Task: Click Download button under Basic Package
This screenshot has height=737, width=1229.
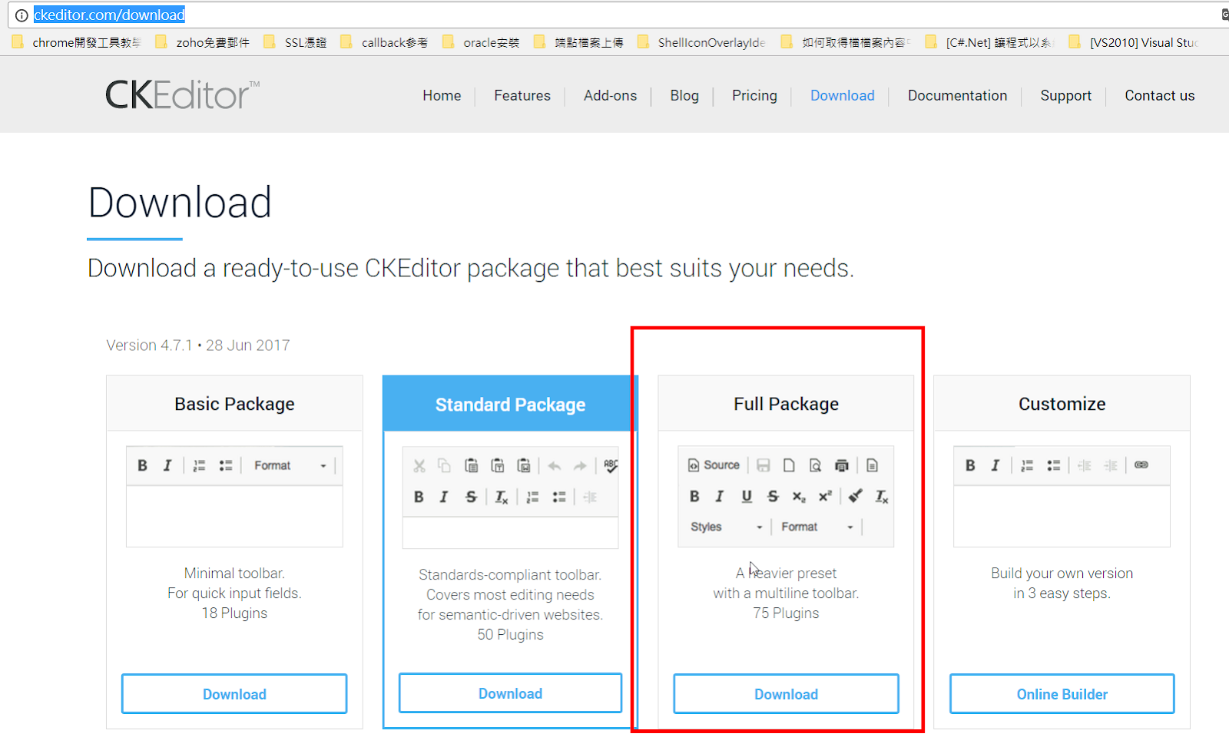Action: pyautogui.click(x=234, y=694)
